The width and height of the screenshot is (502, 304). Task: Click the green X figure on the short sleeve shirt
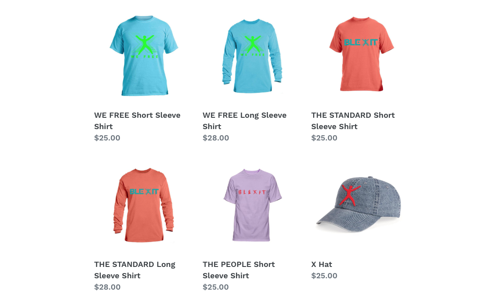click(145, 44)
